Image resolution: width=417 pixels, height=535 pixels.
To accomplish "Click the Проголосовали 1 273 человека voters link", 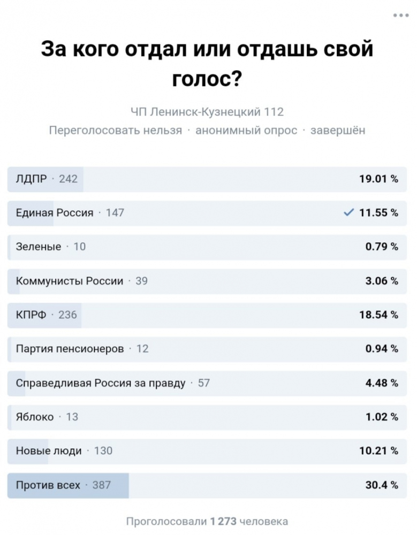I will coord(207,521).
